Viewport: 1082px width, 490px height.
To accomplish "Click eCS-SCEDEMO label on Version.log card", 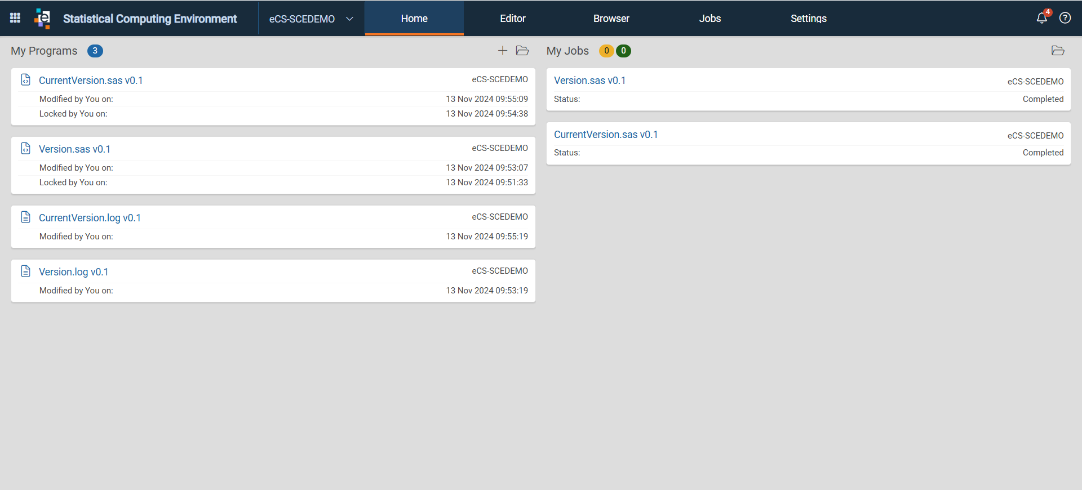I will pyautogui.click(x=500, y=271).
